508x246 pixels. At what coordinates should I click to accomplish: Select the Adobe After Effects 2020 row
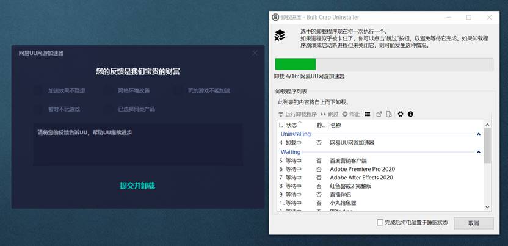(x=380, y=178)
